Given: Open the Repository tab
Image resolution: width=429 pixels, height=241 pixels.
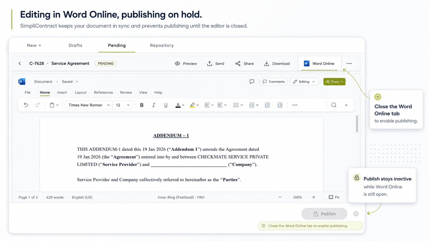Looking at the screenshot, I should 162,45.
